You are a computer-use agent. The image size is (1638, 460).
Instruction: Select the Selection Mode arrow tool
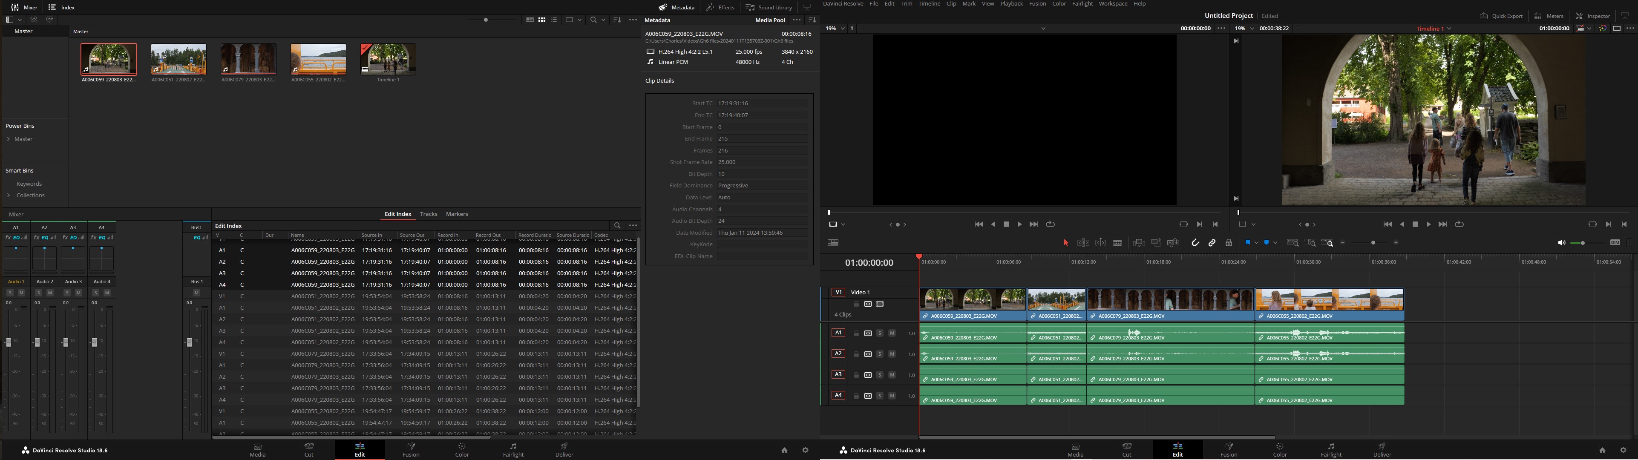point(1066,243)
